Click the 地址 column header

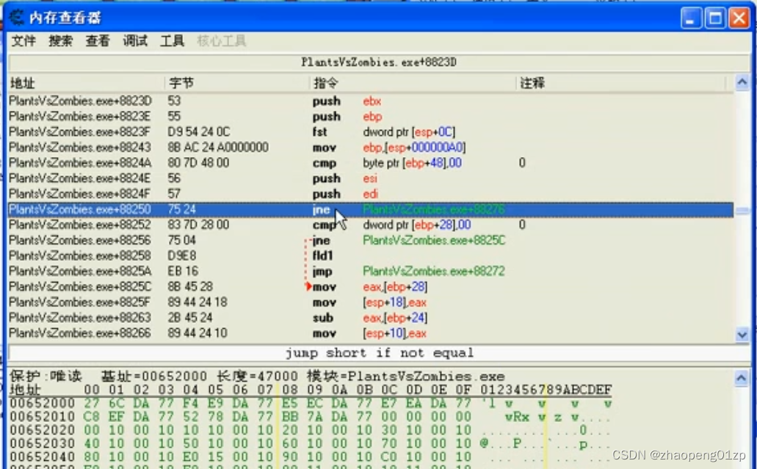coord(87,83)
